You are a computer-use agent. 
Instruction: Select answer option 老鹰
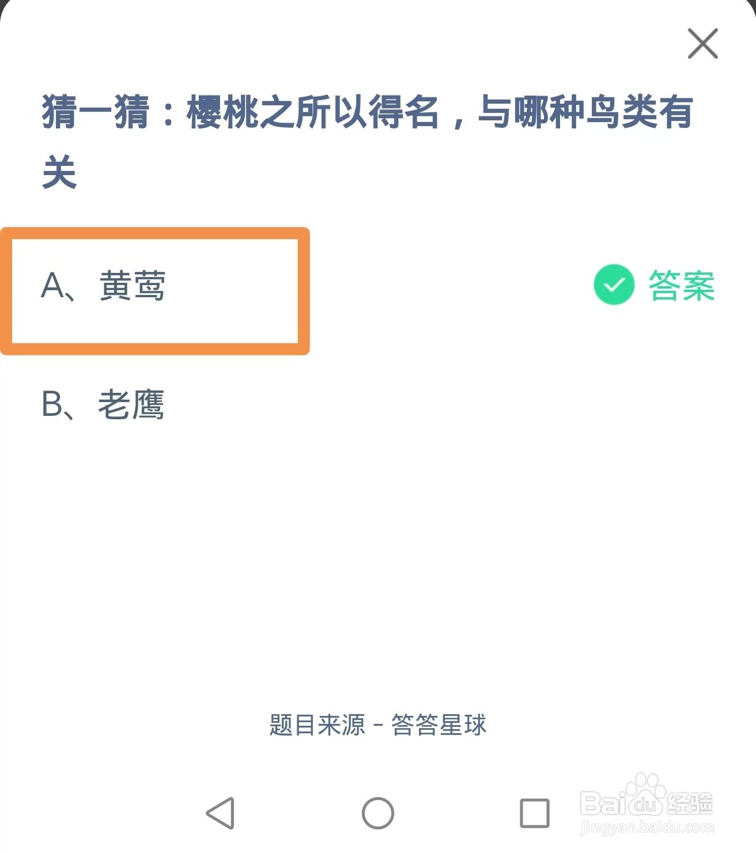click(131, 404)
